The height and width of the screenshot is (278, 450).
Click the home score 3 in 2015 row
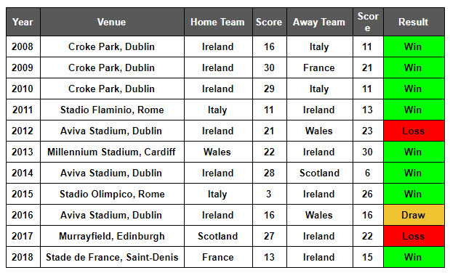click(x=270, y=194)
